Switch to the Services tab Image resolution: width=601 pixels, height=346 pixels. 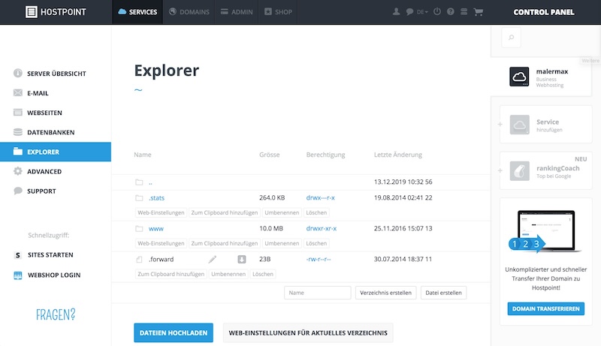tap(137, 12)
